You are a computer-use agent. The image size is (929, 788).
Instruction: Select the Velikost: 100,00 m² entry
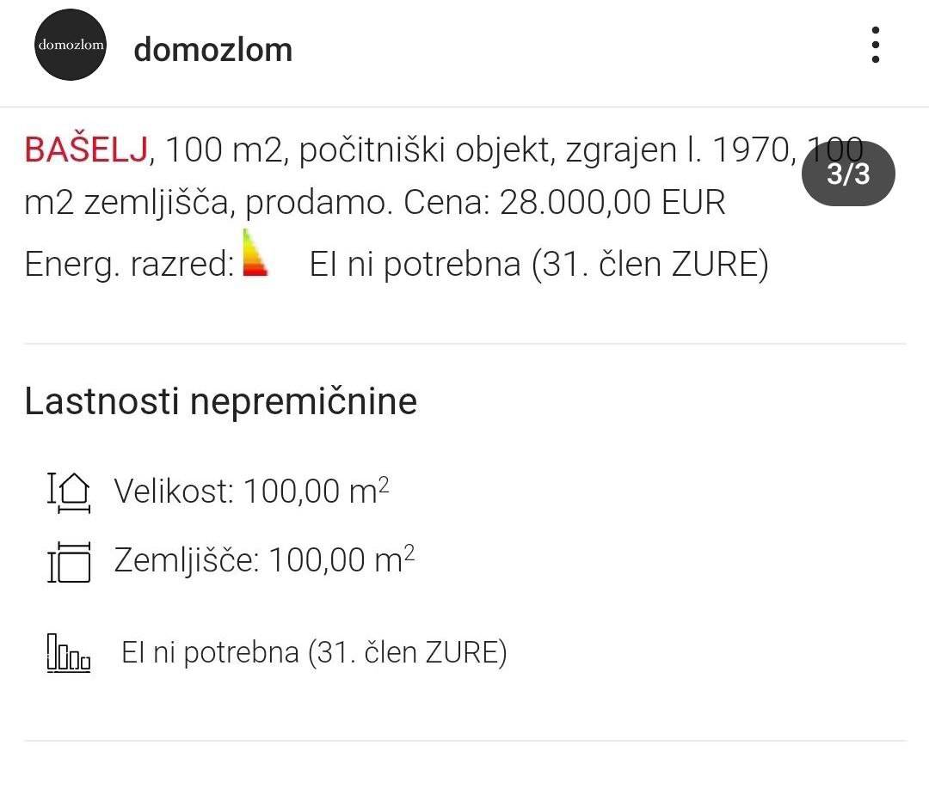[x=251, y=492]
